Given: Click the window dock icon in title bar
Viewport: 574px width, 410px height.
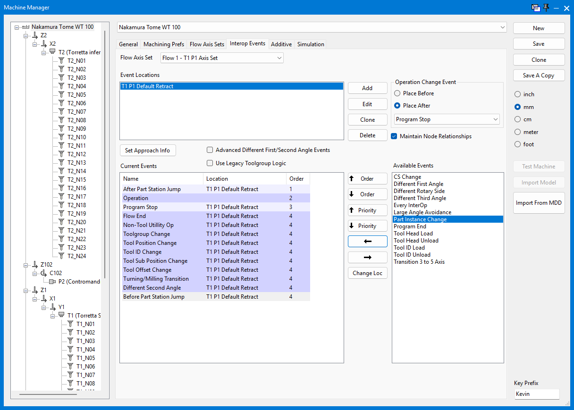Looking at the screenshot, I should click(535, 8).
